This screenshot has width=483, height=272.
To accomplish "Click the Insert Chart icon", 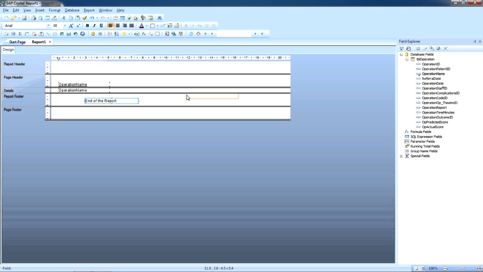I will (69, 34).
